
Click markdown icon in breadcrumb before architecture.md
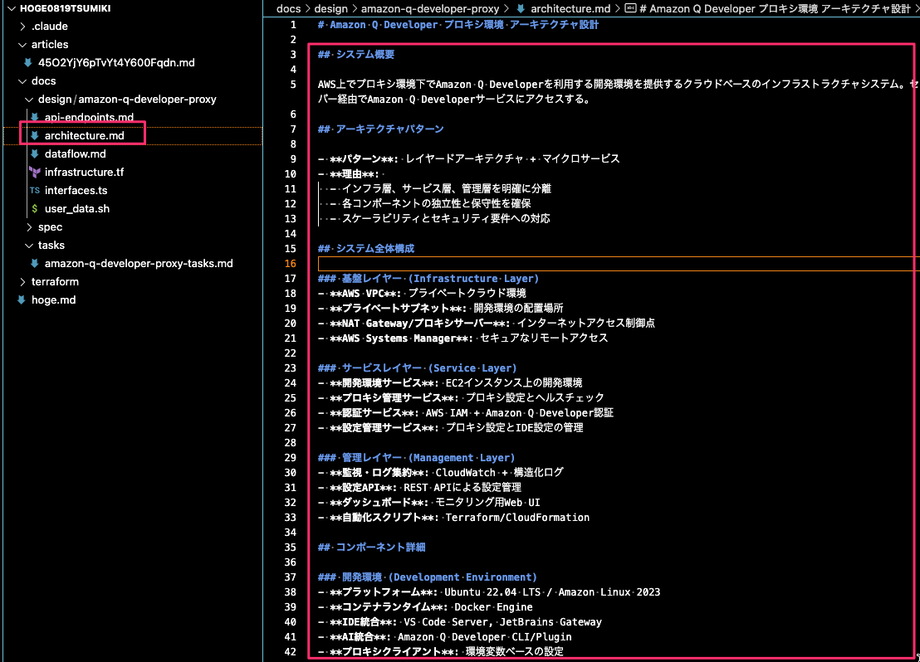tap(521, 9)
